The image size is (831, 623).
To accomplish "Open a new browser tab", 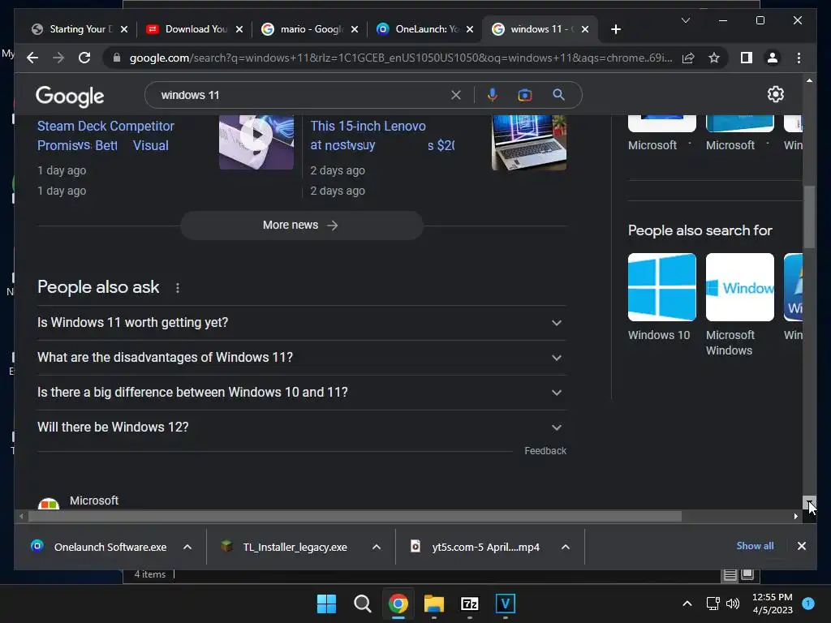I will point(615,29).
